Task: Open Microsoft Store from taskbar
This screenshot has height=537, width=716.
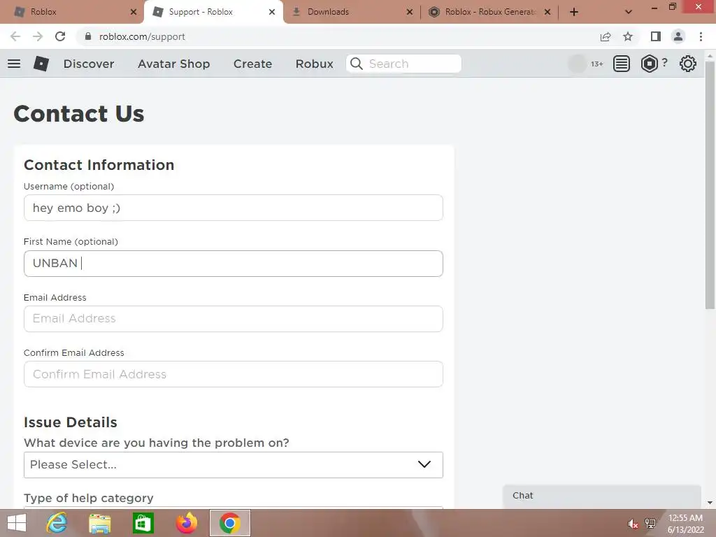Action: (143, 523)
